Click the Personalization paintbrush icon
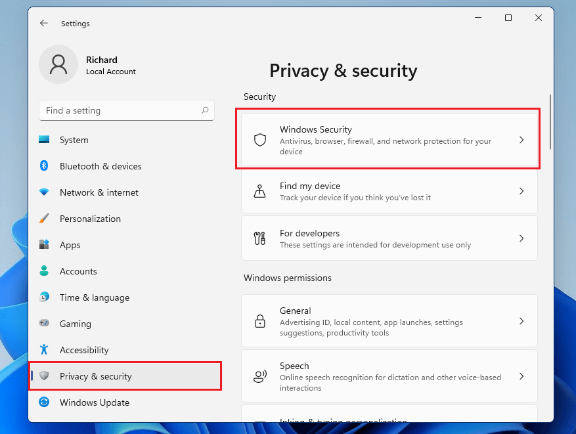The width and height of the screenshot is (576, 434). 44,219
